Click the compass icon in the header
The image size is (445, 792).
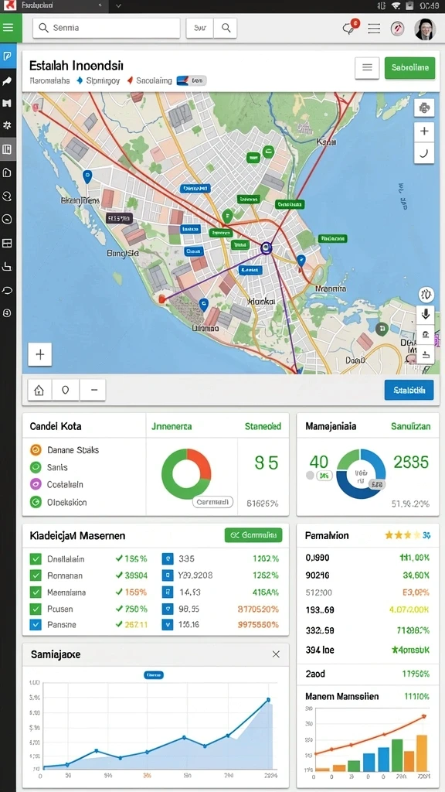[398, 29]
